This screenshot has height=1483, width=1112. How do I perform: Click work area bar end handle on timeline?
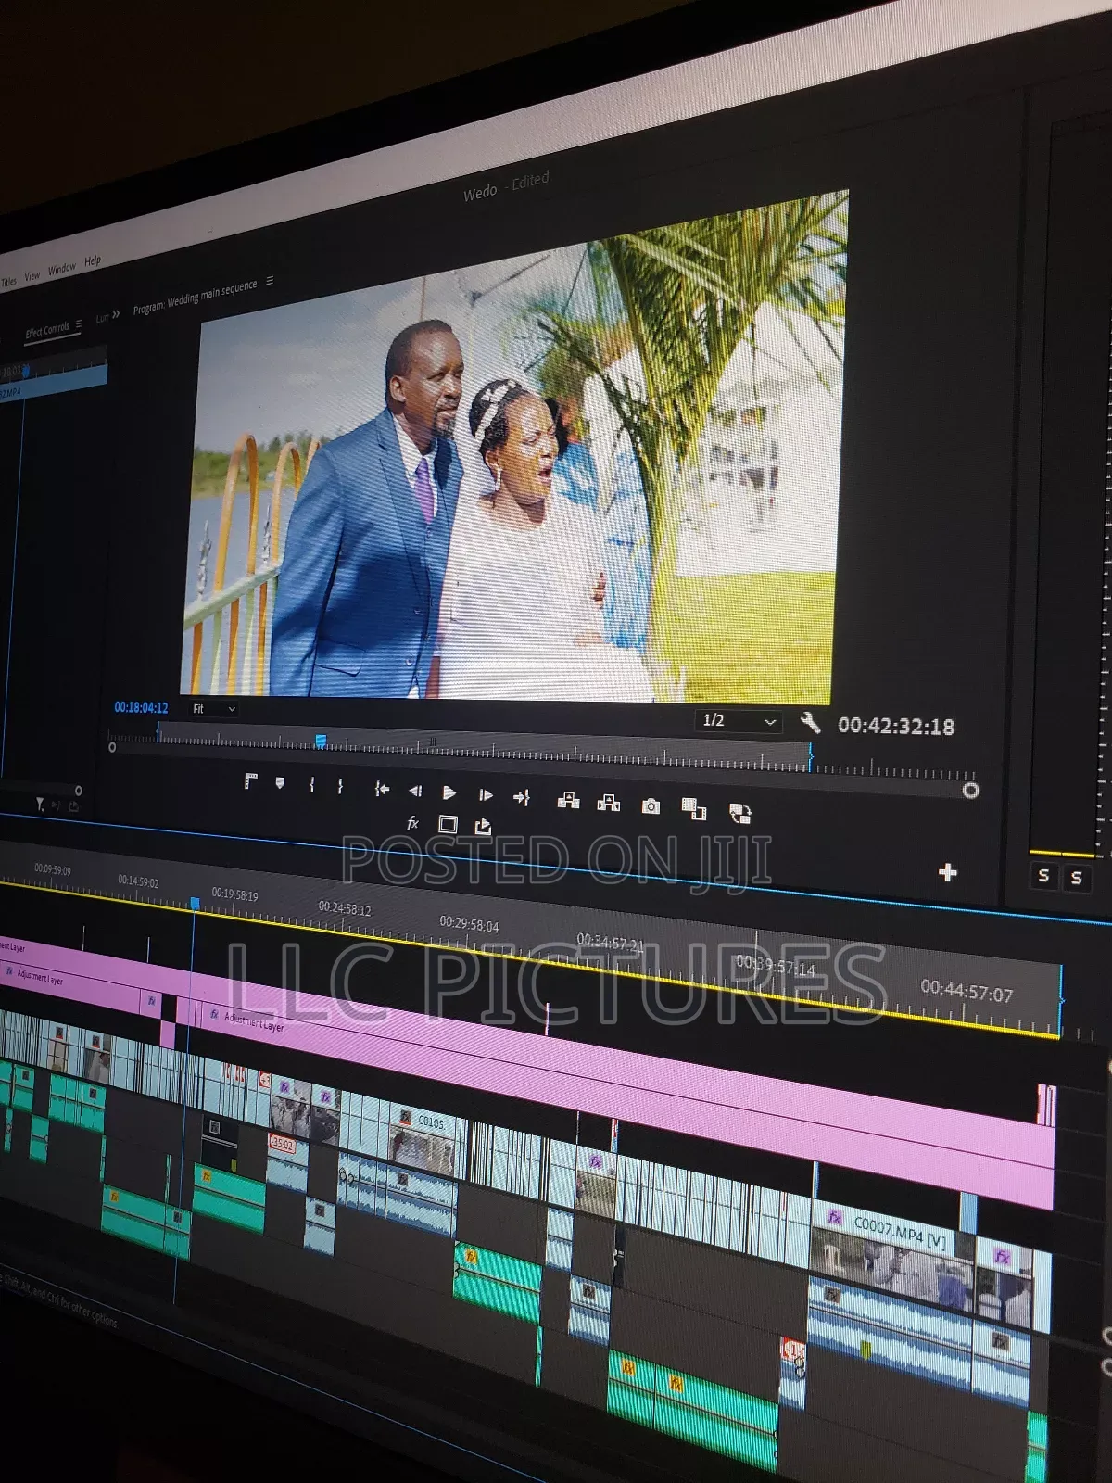[1060, 1001]
